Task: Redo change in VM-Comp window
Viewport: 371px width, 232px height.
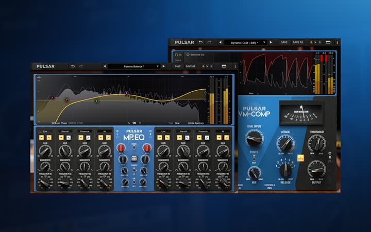Action: click(x=209, y=42)
